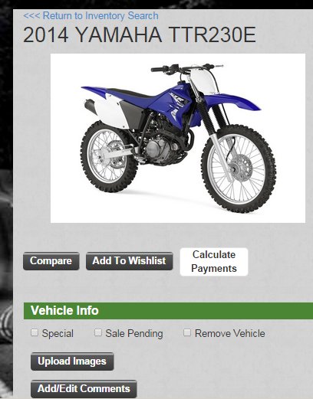Screen dimensions: 313x399
Task: Open the Calculate Payments button
Action: point(214,262)
